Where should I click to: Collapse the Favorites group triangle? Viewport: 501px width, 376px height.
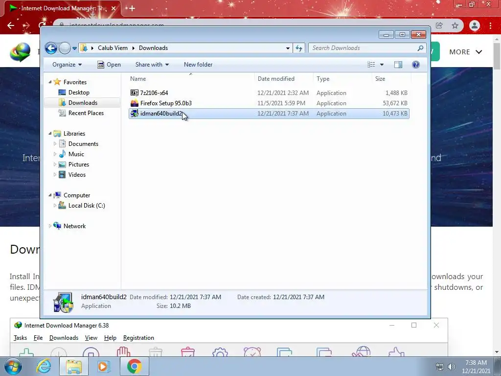coord(50,82)
